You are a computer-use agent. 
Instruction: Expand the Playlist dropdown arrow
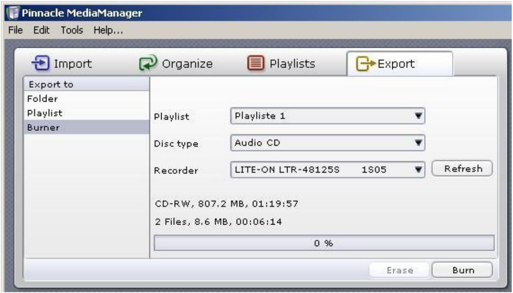[418, 116]
